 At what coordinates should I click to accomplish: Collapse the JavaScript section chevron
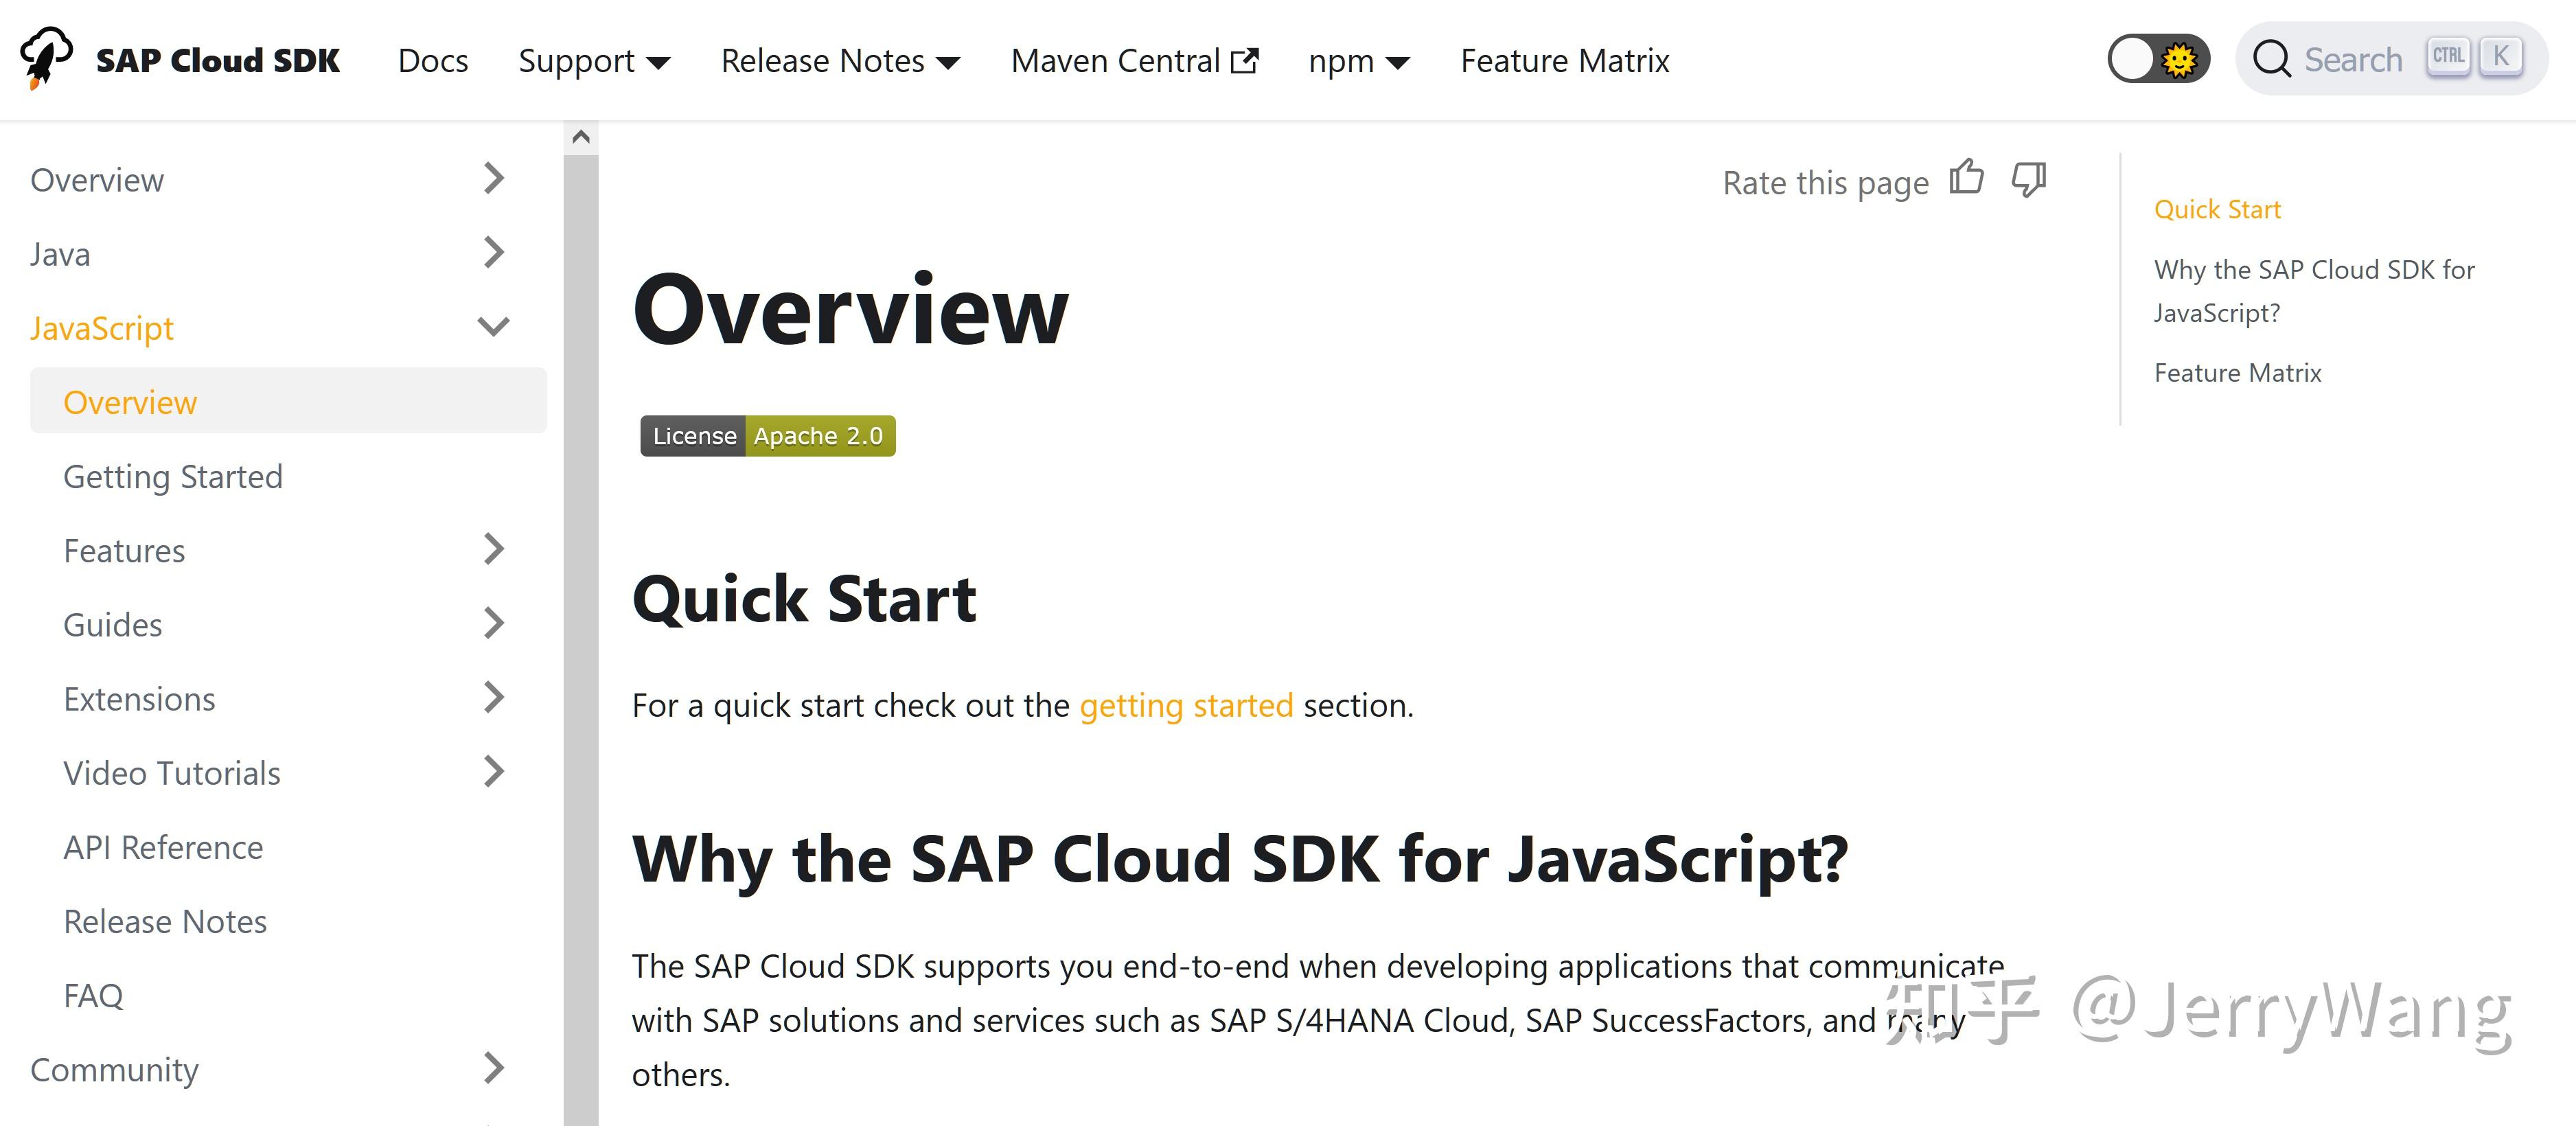click(492, 326)
